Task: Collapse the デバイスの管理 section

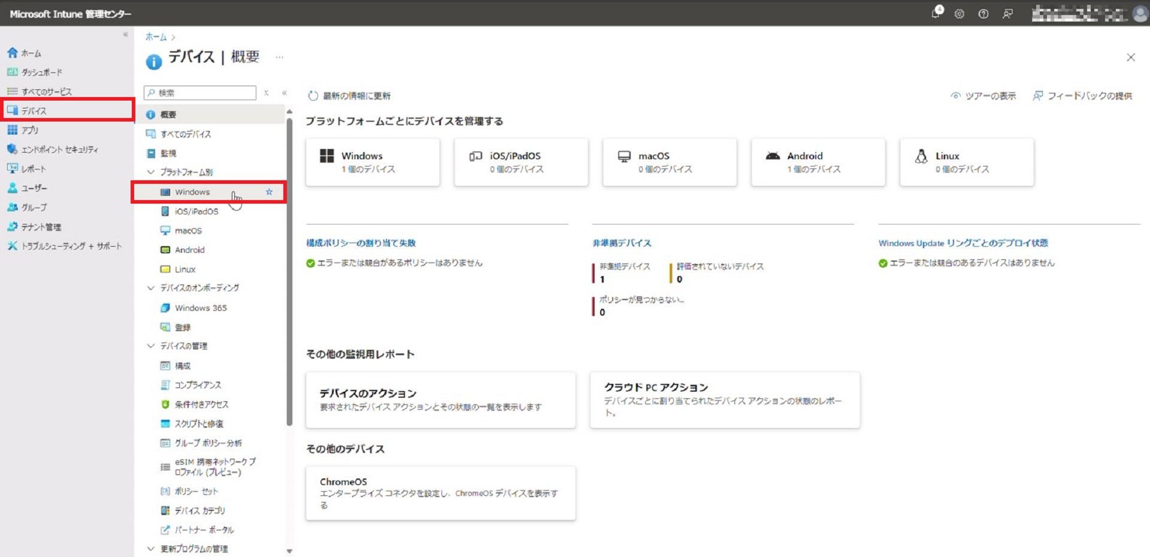Action: (151, 346)
